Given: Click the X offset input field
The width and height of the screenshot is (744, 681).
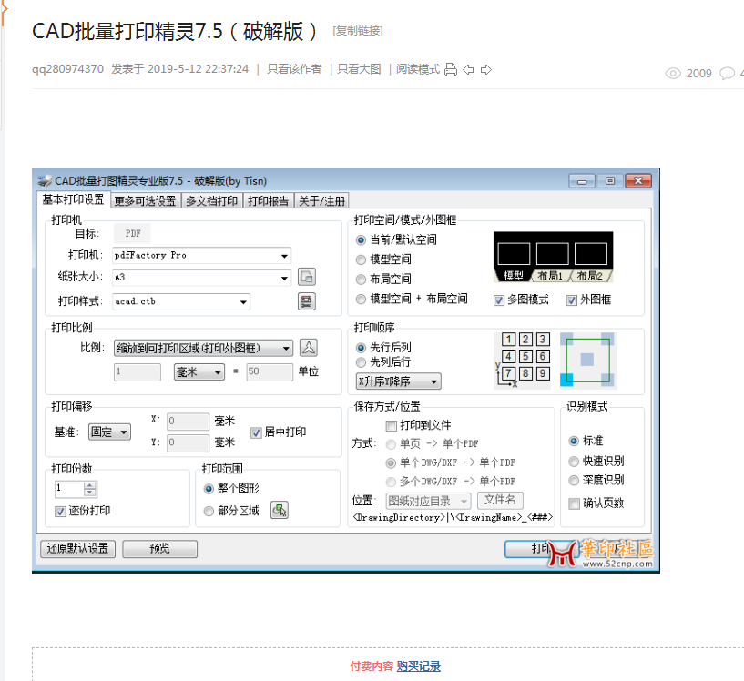Looking at the screenshot, I should pos(188,421).
